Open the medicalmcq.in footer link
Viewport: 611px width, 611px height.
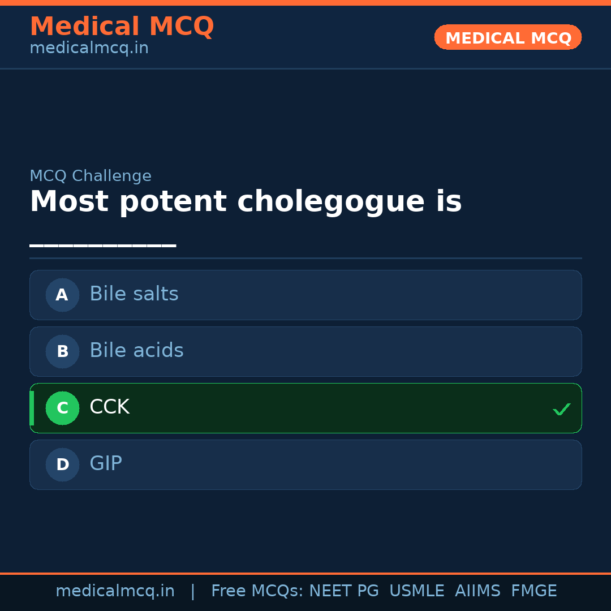click(115, 591)
